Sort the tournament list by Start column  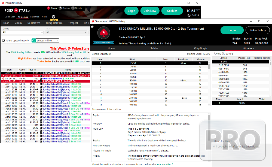9,70
